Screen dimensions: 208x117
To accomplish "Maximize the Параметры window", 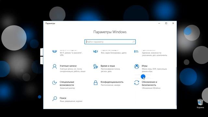I will [166, 23].
